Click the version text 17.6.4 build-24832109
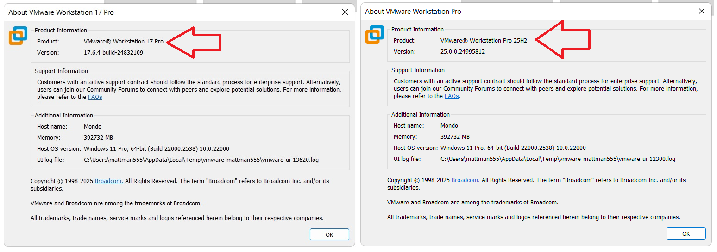717x252 pixels. coord(113,53)
